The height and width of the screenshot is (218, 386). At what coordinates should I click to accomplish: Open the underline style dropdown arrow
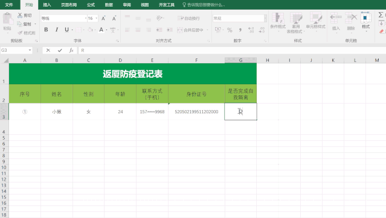click(x=72, y=30)
